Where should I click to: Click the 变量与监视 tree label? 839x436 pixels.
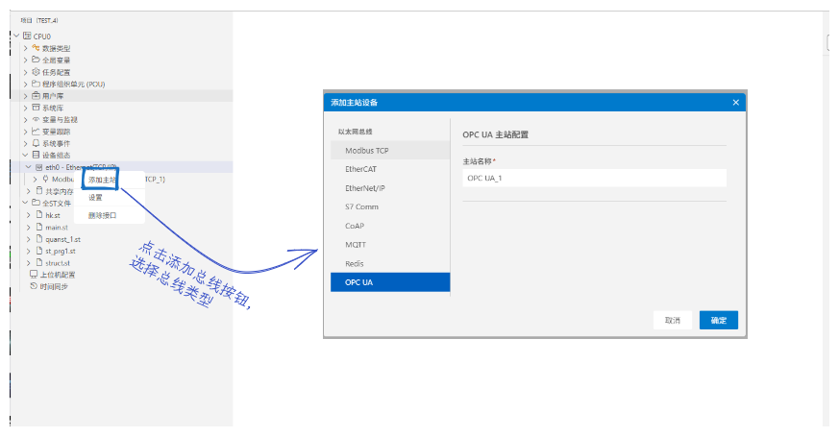(x=60, y=120)
